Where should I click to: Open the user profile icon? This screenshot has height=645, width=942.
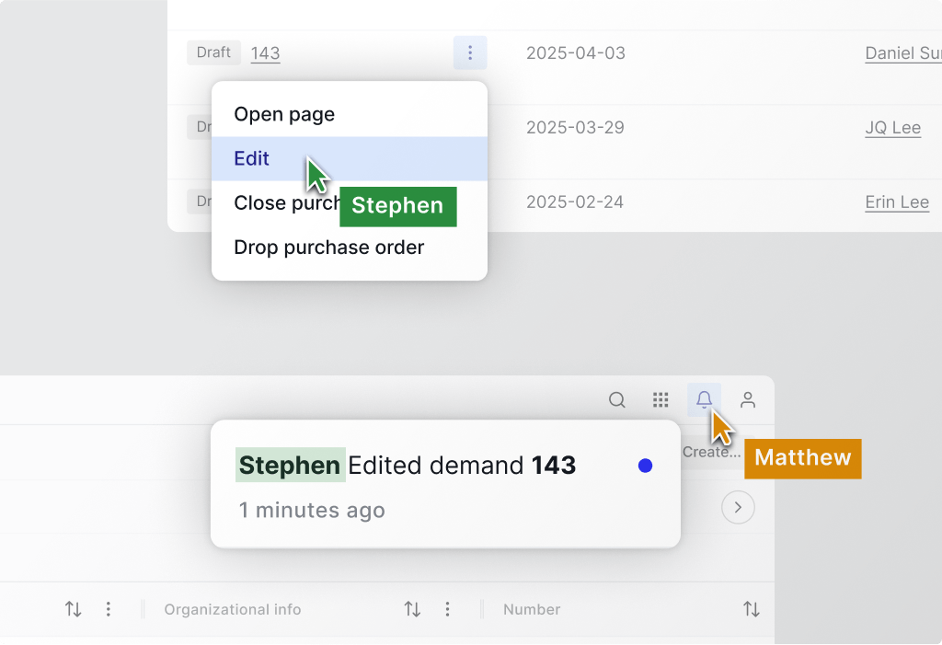tap(748, 399)
